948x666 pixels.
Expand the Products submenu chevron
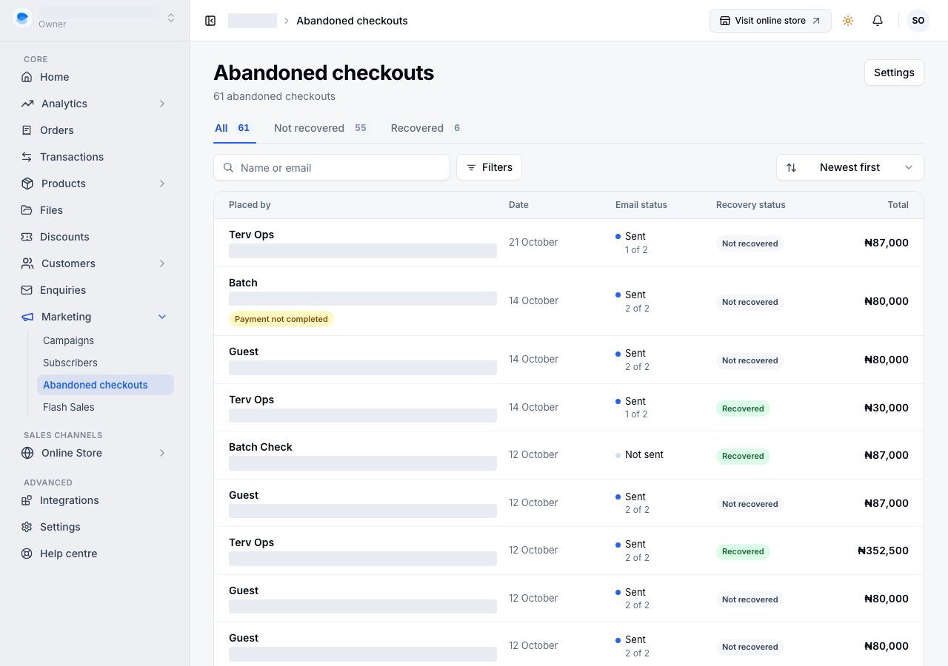coord(162,184)
